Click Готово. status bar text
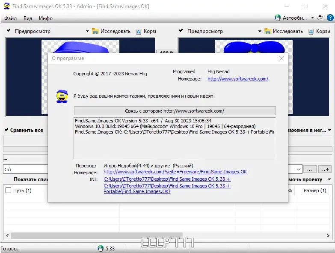Screen dimensions: 335x253 (x=9, y=249)
